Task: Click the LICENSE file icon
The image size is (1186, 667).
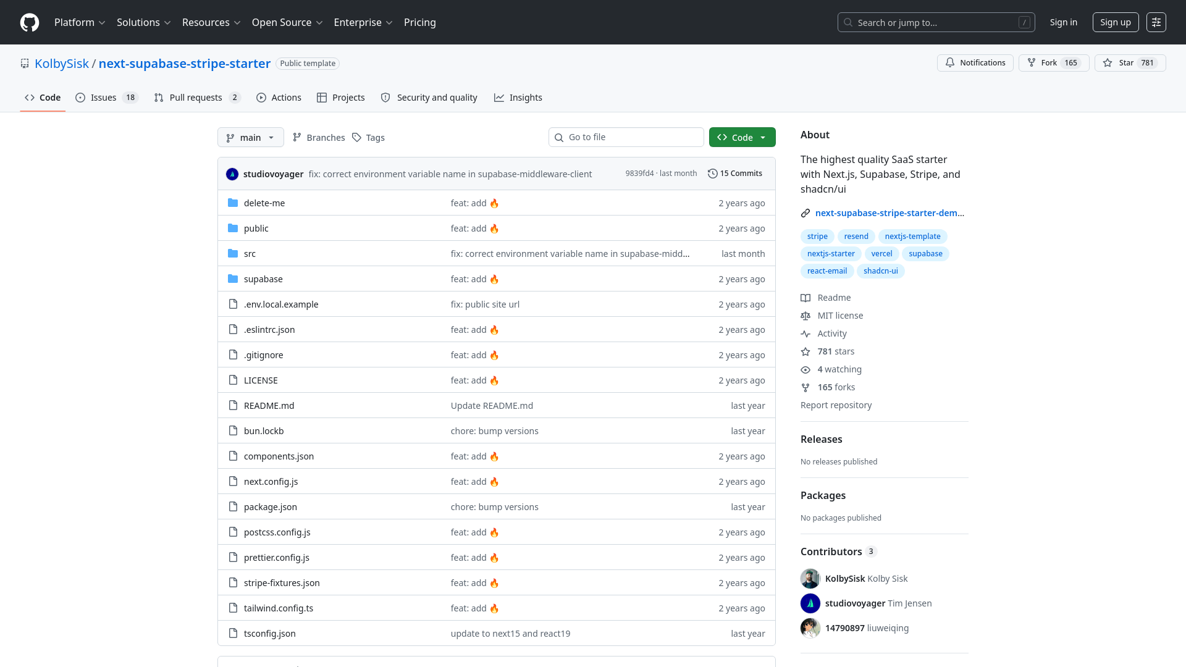Action: click(233, 380)
